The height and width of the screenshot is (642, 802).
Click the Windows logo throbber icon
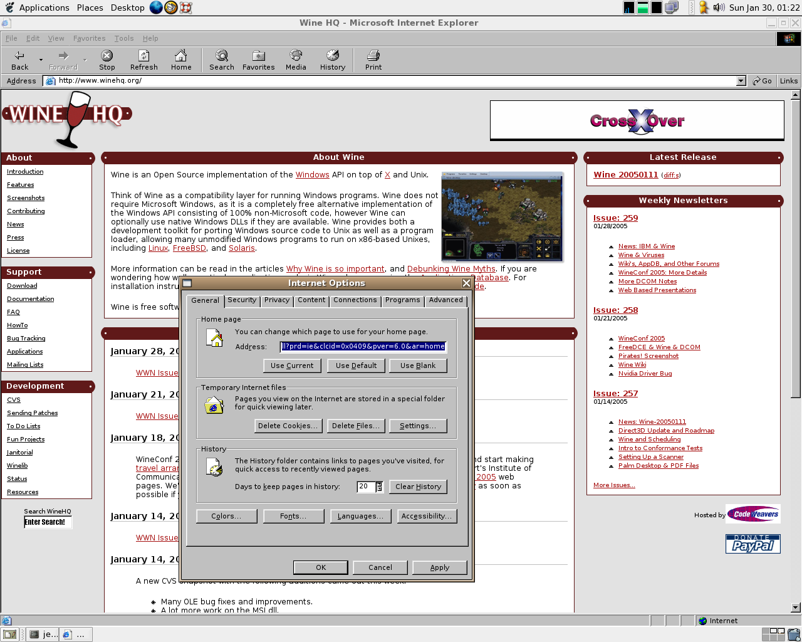click(788, 38)
